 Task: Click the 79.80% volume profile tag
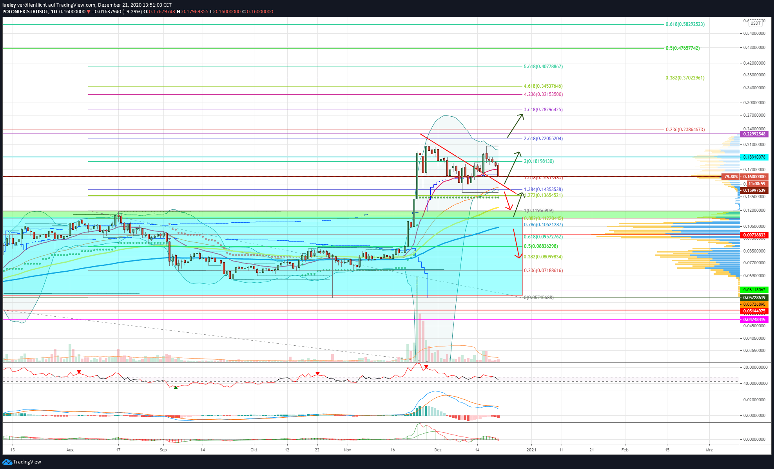731,177
